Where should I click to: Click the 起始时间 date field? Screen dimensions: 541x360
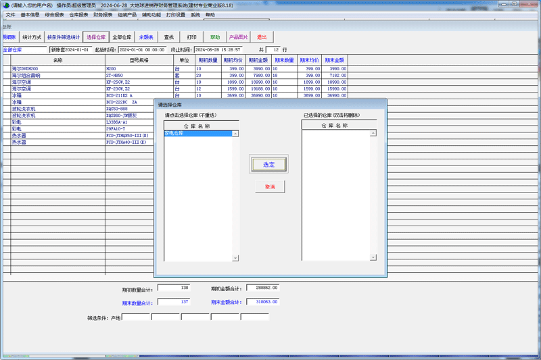coord(142,50)
